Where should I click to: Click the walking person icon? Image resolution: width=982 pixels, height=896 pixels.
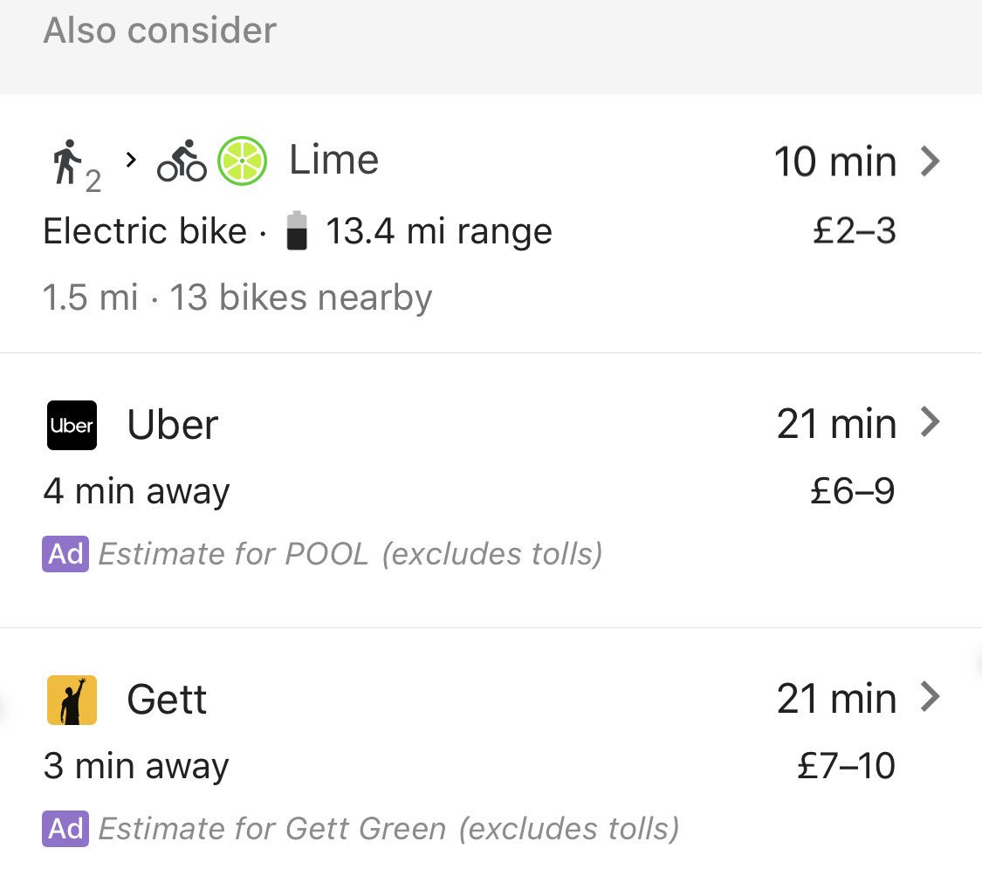[x=67, y=163]
